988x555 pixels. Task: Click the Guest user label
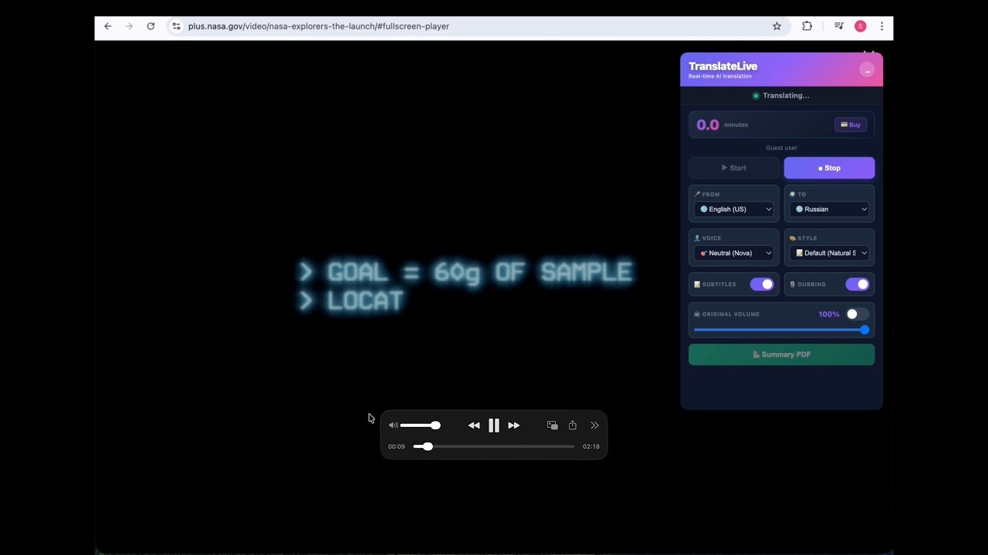pyautogui.click(x=782, y=148)
